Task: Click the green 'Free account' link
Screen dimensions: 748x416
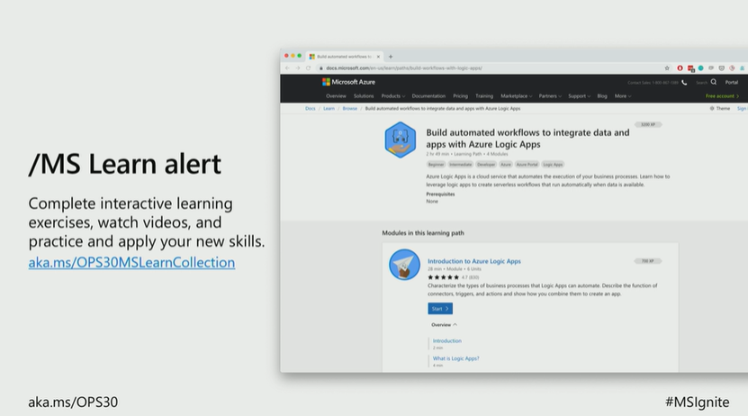Action: [722, 95]
